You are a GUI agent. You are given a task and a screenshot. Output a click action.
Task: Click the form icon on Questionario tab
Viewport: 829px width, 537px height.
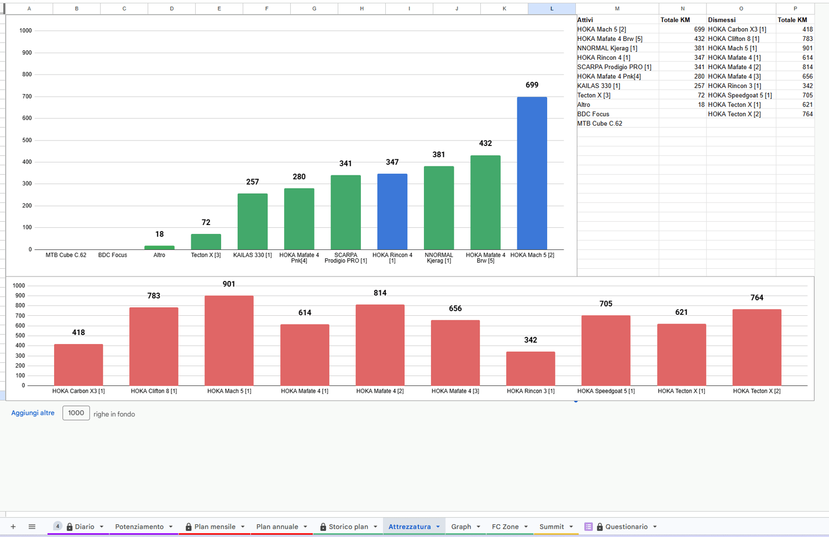[589, 526]
